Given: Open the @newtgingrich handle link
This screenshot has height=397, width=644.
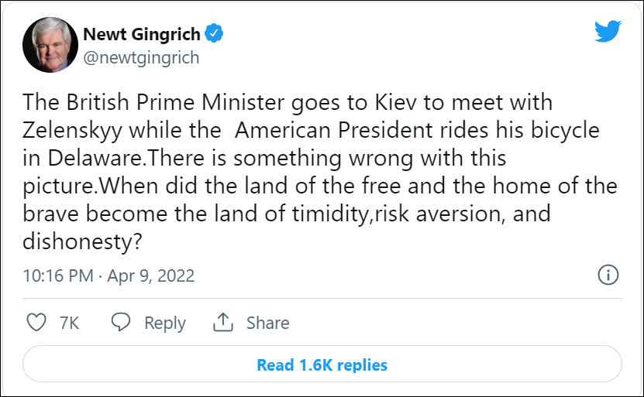Looking at the screenshot, I should click(x=140, y=57).
